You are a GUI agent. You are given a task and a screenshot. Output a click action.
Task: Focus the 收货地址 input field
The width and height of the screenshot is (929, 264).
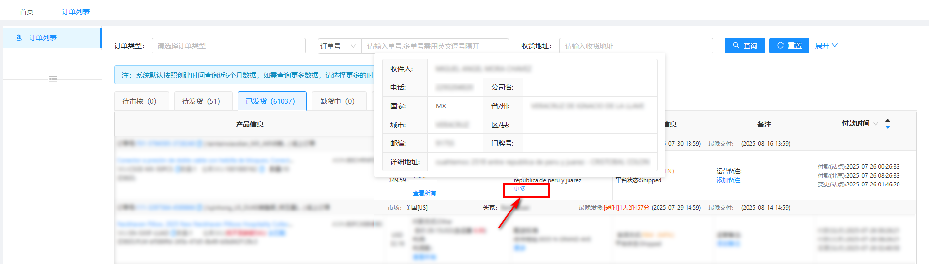coord(635,46)
